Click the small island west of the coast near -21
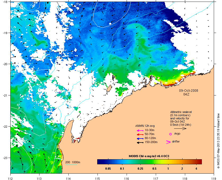 [x=109, y=89]
